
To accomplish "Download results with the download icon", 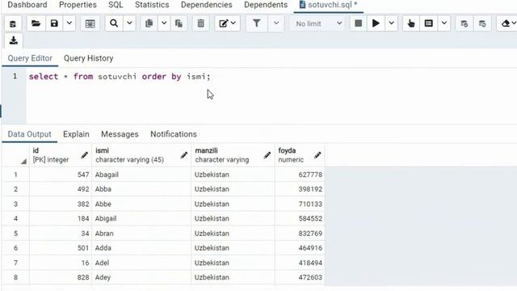I will (x=13, y=40).
